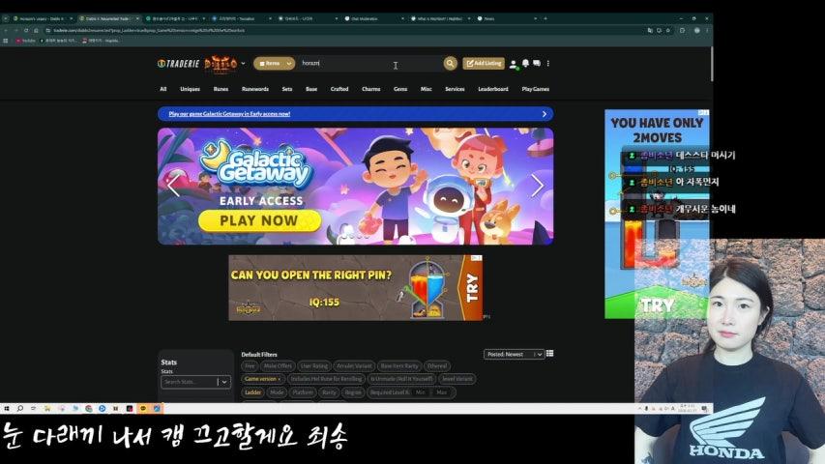Viewport: 825px width, 464px height.
Task: Toggle the Free filter chip
Action: [x=250, y=365]
